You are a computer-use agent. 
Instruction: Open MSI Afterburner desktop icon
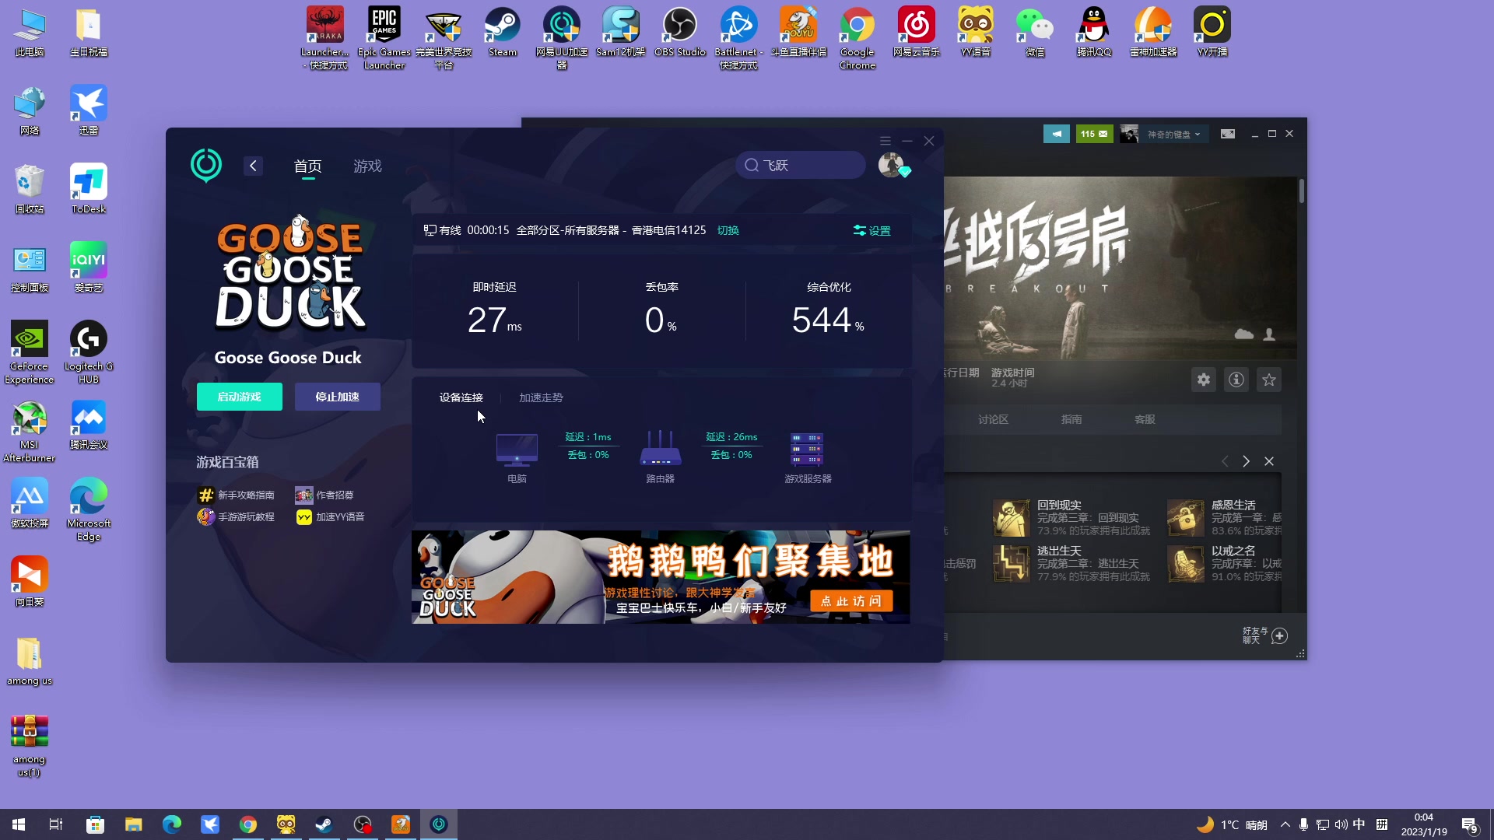(29, 432)
